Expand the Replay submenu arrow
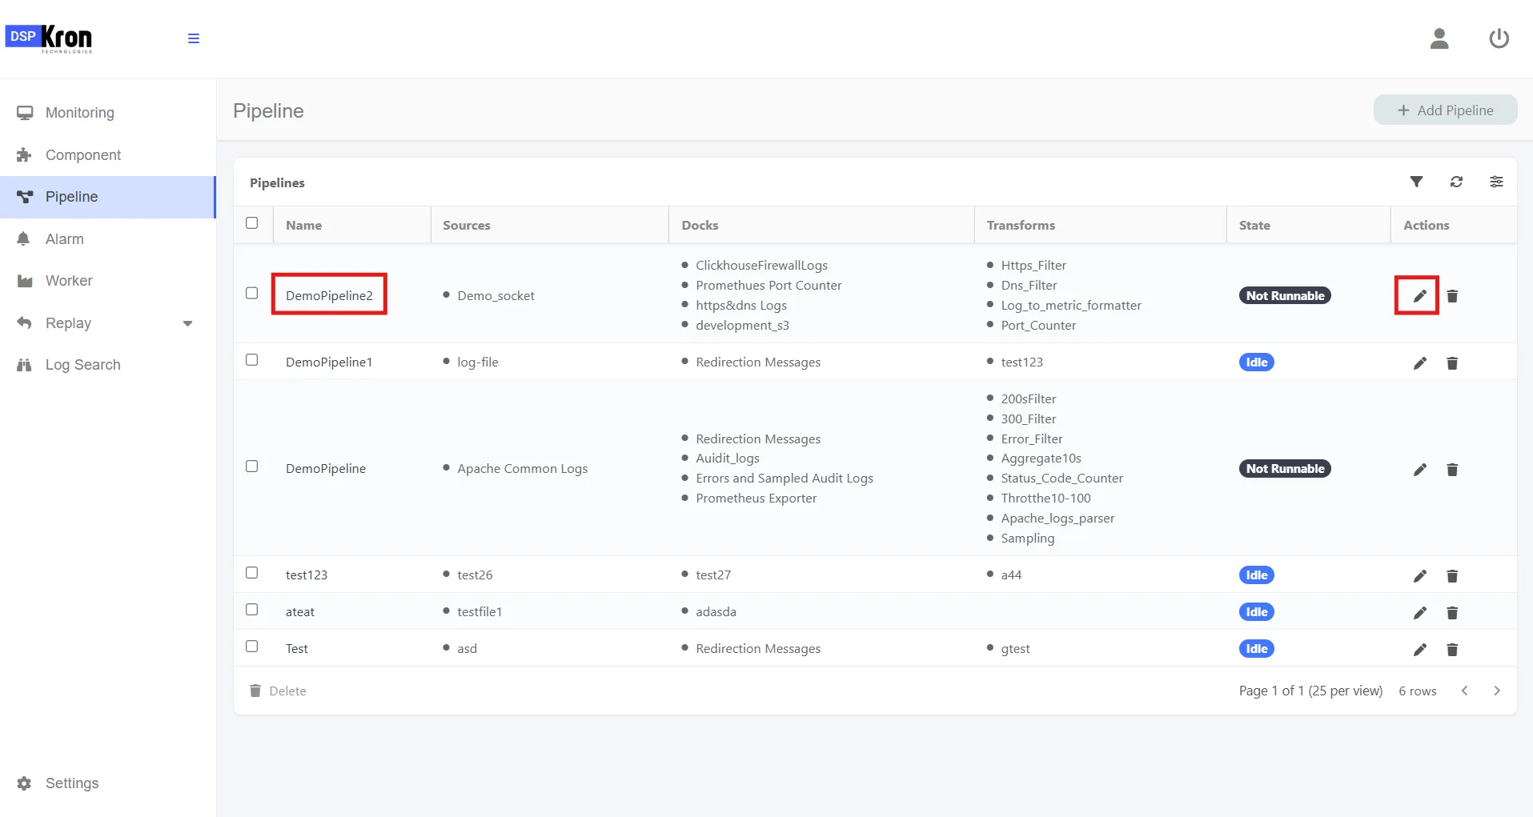Image resolution: width=1533 pixels, height=817 pixels. pyautogui.click(x=187, y=323)
